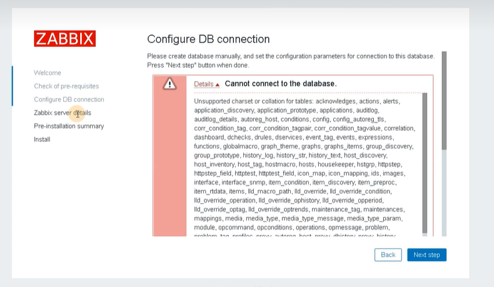The width and height of the screenshot is (494, 287).
Task: Go to the Welcome step
Action: coord(48,73)
